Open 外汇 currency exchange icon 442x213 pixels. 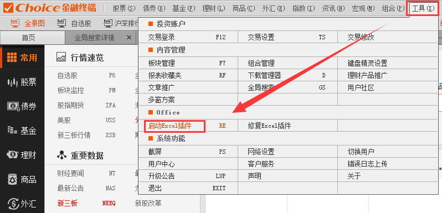click(x=13, y=204)
